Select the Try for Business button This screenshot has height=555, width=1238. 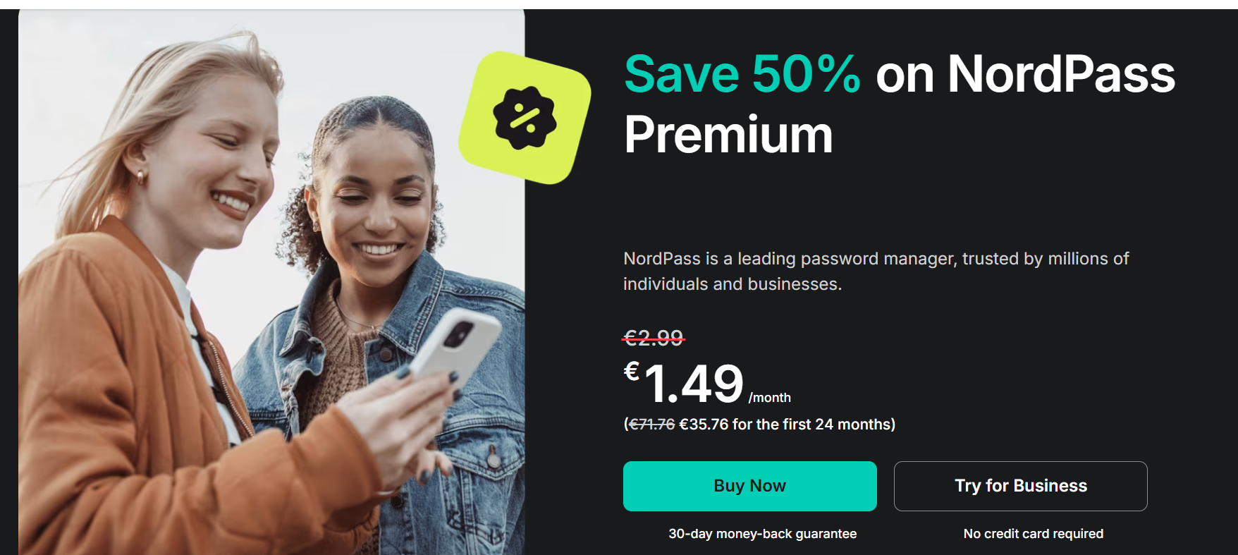1020,486
